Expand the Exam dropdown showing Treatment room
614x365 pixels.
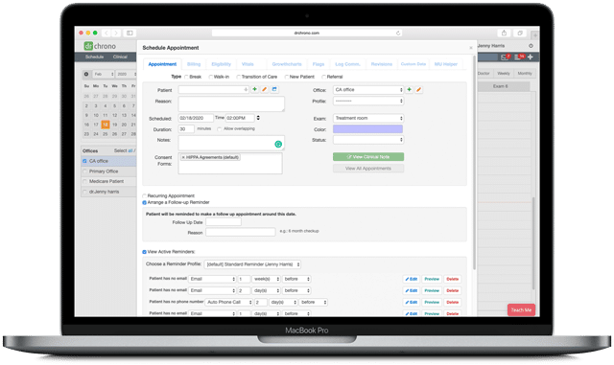368,118
